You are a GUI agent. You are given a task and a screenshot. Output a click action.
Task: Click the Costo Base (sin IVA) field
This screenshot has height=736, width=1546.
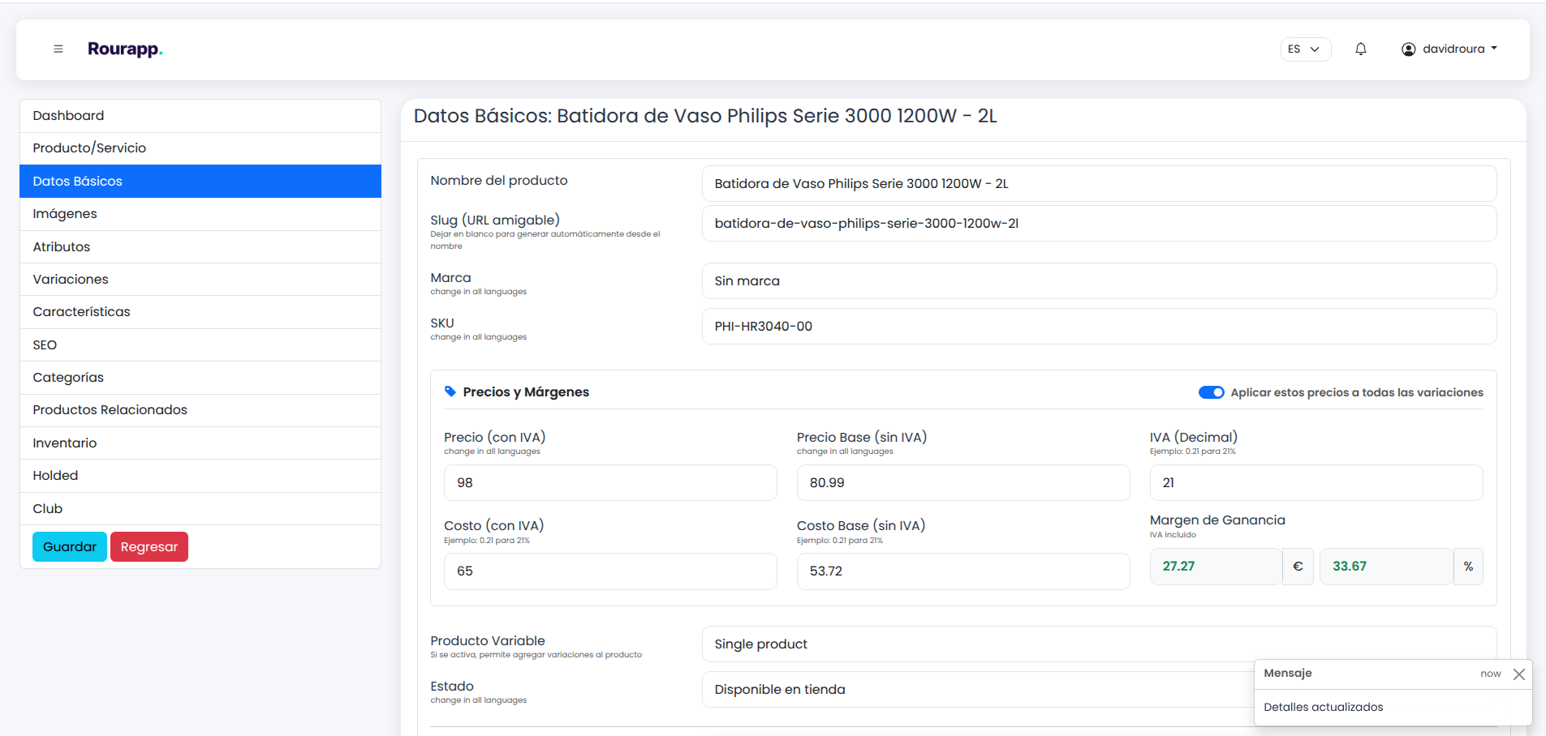pyautogui.click(x=963, y=571)
